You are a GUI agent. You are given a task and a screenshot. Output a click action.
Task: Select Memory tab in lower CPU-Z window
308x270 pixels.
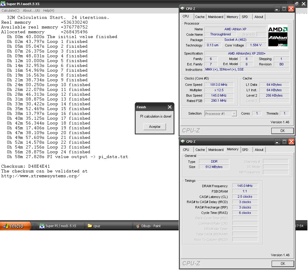point(233,149)
